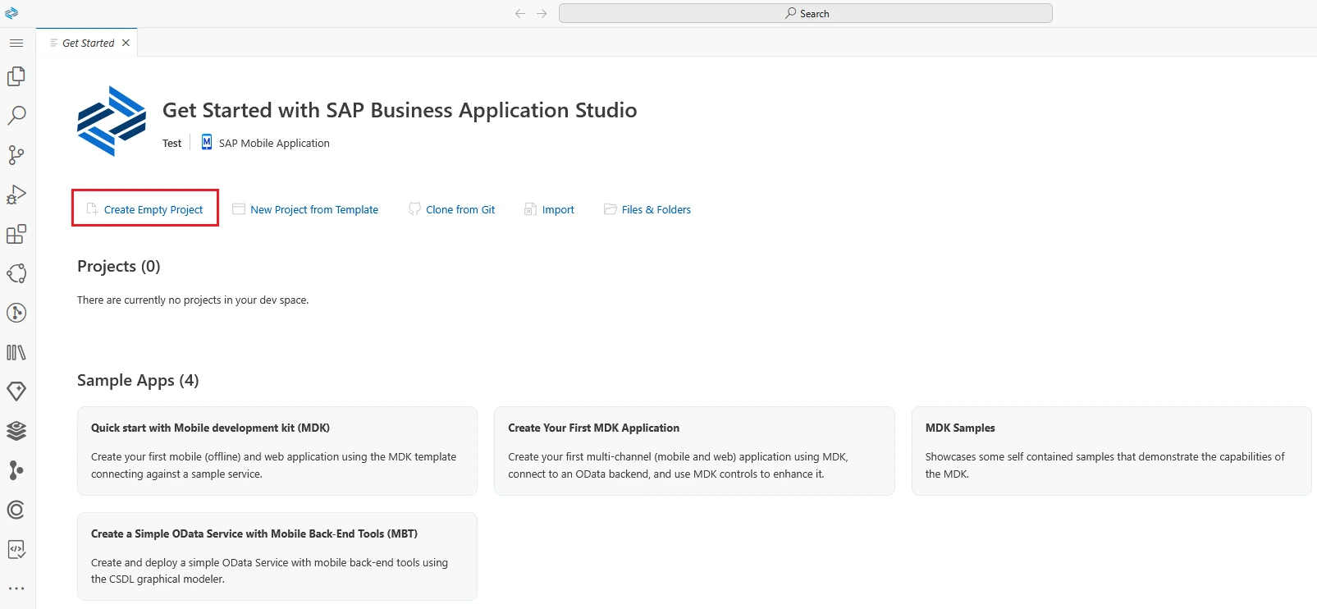Open the Run and Debug view
This screenshot has width=1317, height=609.
[16, 195]
